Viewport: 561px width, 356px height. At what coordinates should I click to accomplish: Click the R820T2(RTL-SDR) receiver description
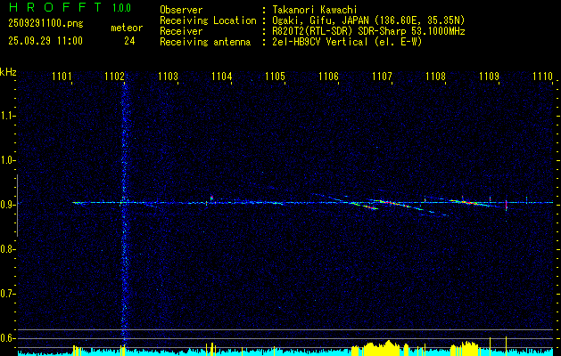click(x=368, y=31)
